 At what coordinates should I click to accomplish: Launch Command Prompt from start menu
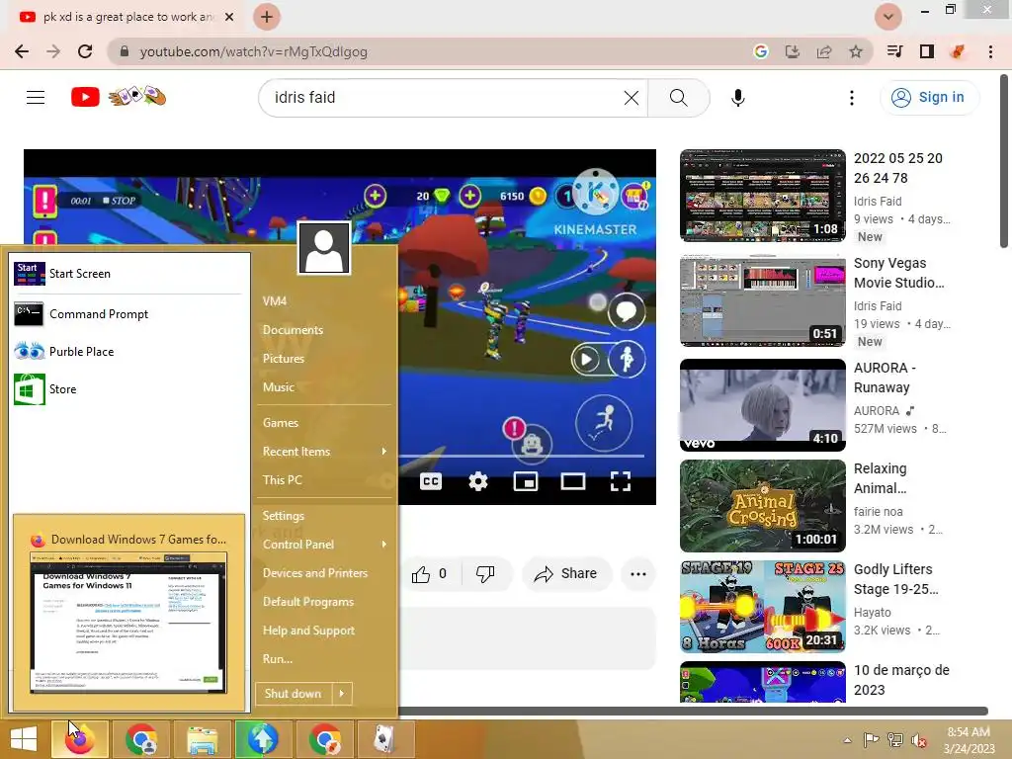[127, 314]
